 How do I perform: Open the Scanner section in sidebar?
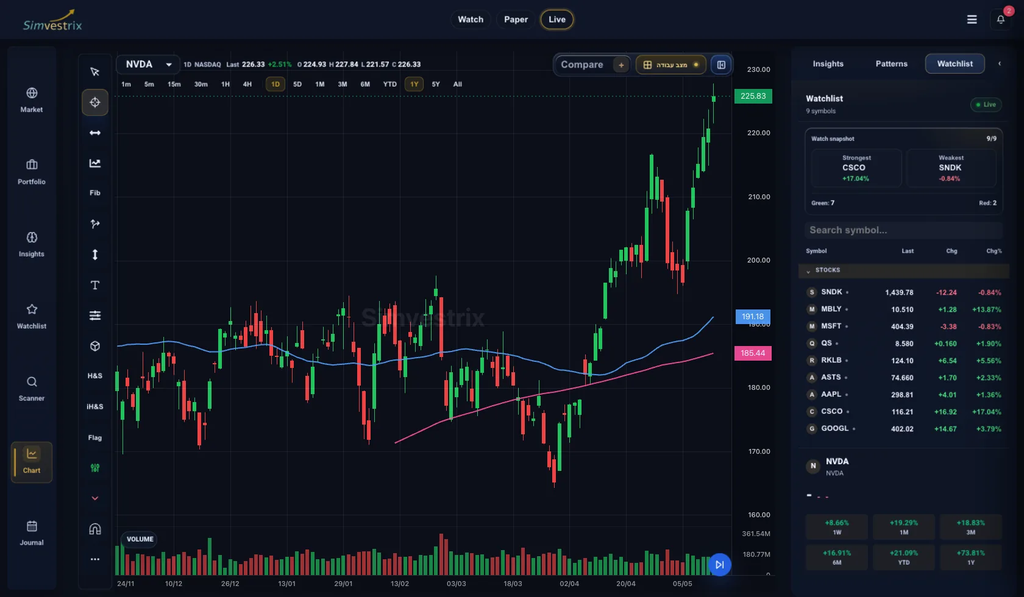32,389
